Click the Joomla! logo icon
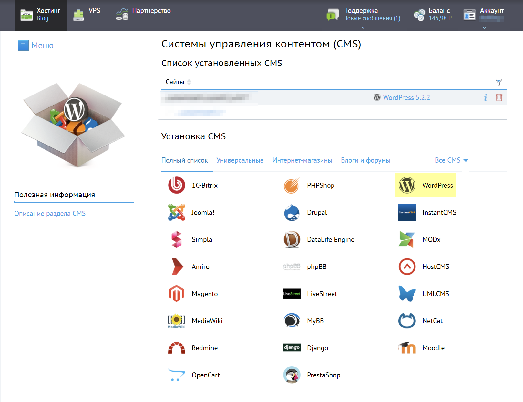523x402 pixels. click(177, 212)
